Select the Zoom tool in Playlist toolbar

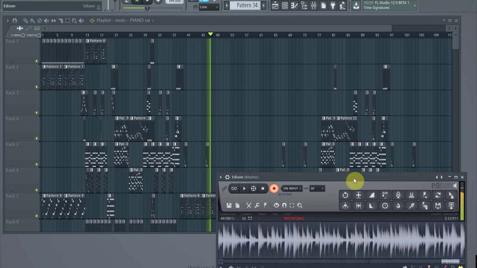pyautogui.click(x=74, y=20)
